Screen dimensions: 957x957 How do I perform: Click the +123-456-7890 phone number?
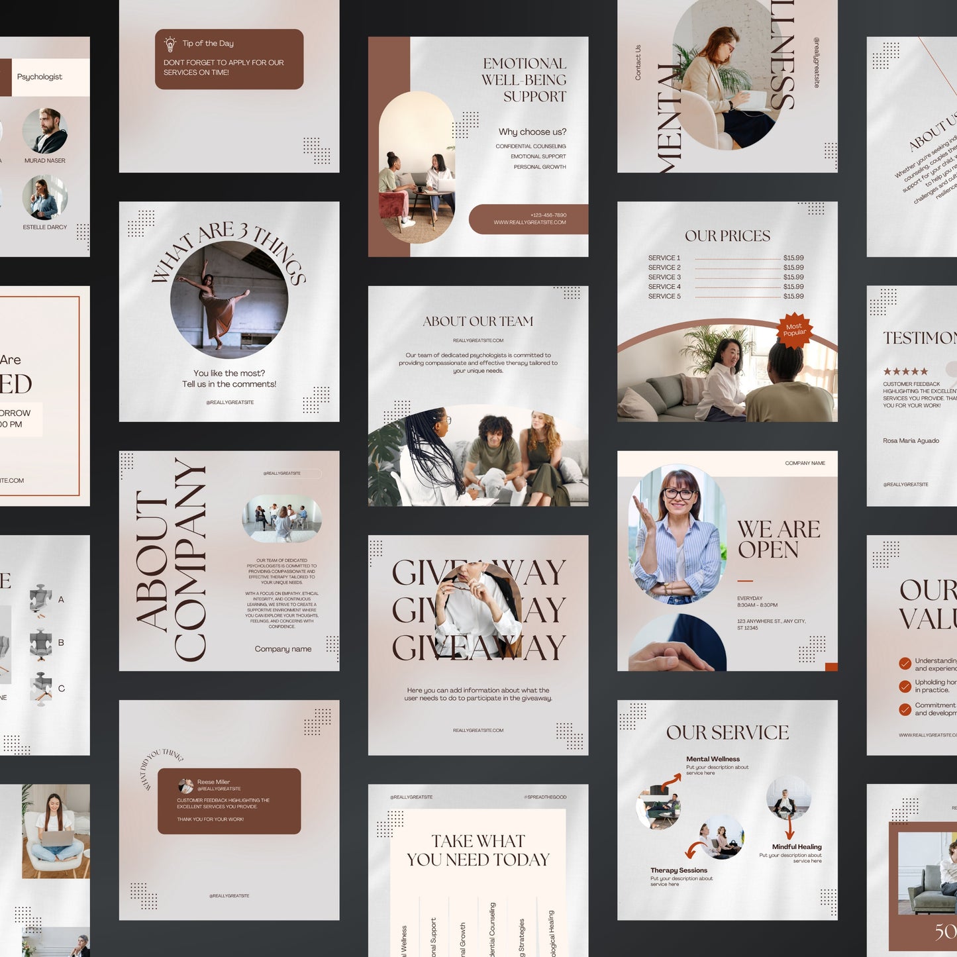coord(549,214)
